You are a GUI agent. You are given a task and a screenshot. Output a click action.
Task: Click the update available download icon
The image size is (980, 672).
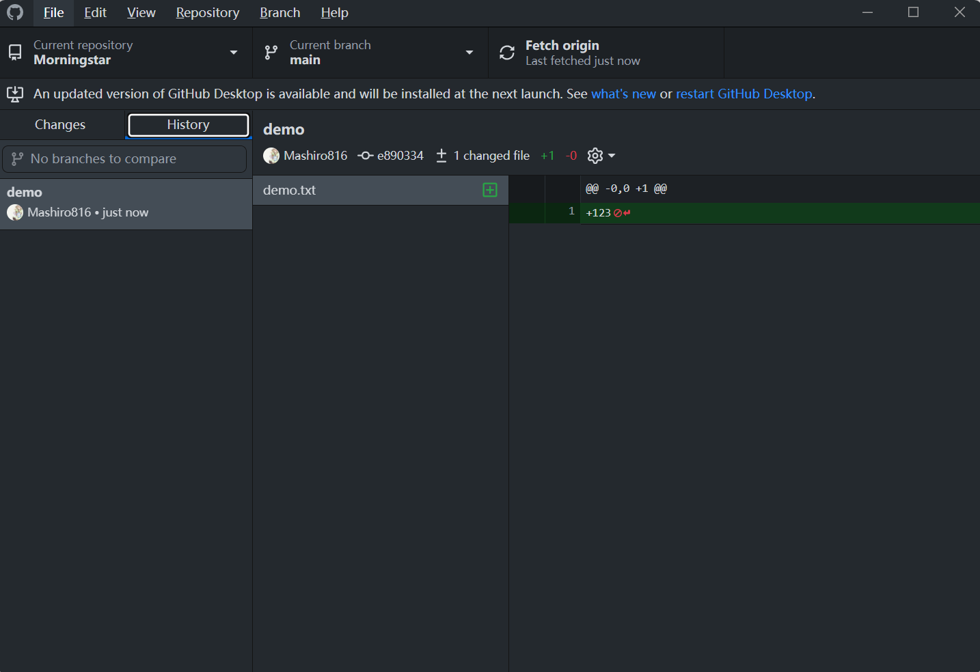(15, 94)
